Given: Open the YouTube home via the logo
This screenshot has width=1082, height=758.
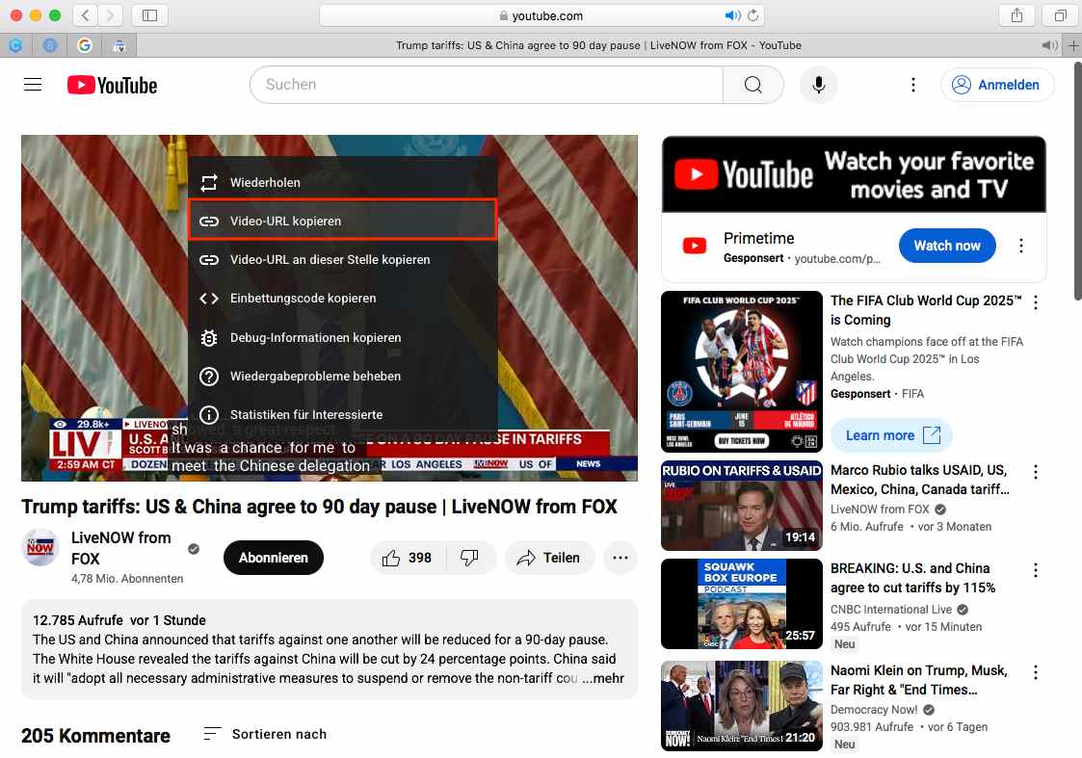Looking at the screenshot, I should pos(112,85).
